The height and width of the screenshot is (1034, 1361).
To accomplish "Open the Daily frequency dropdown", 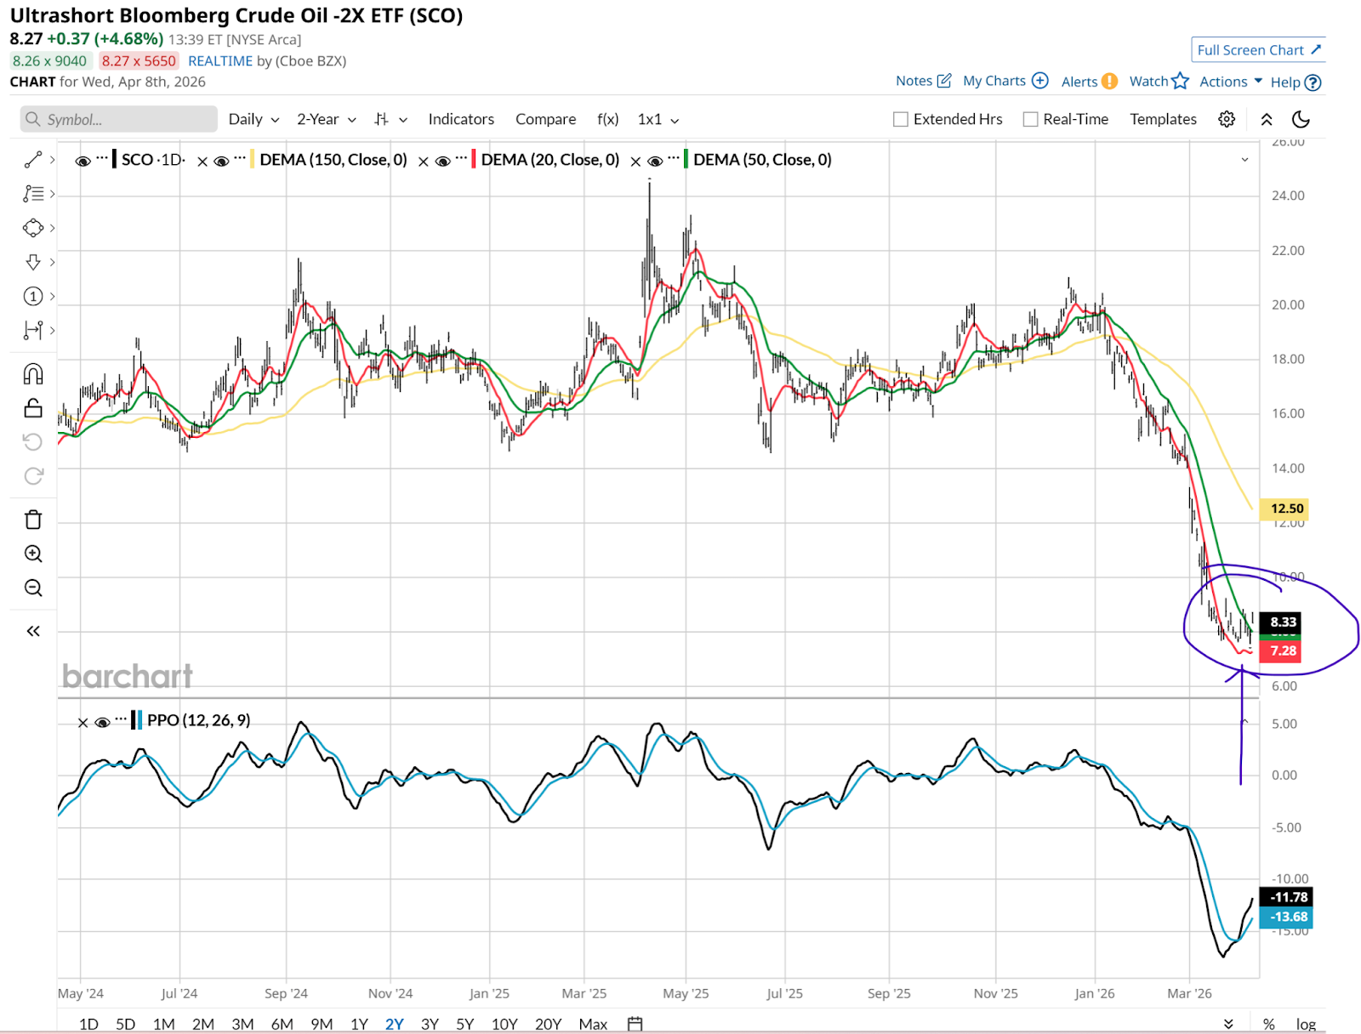I will pos(253,120).
